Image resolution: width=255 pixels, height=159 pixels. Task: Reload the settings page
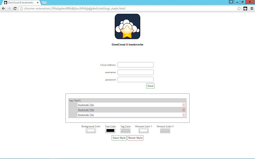click(x=15, y=8)
